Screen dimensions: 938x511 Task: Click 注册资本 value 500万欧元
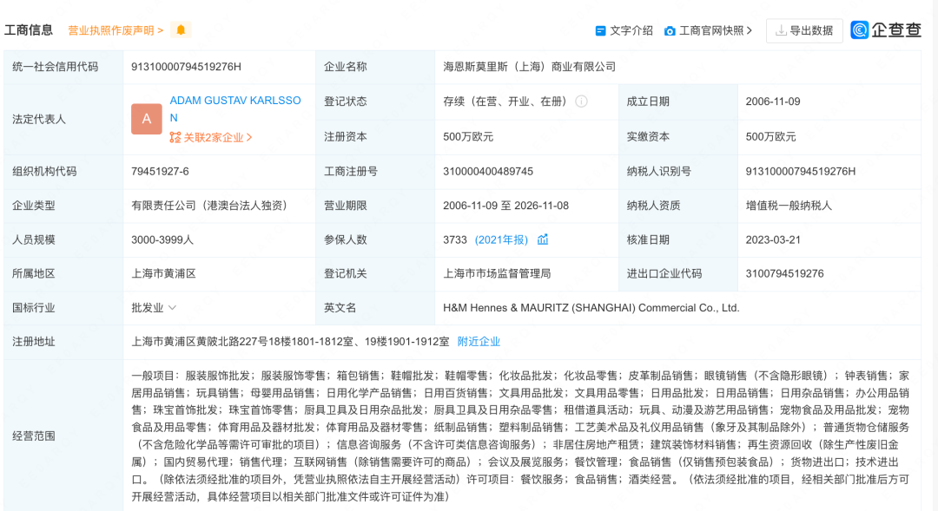(x=468, y=137)
